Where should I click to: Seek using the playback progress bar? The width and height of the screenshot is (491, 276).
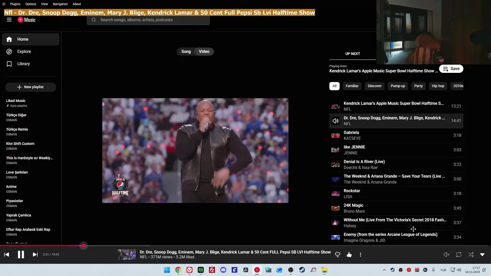tap(245, 246)
